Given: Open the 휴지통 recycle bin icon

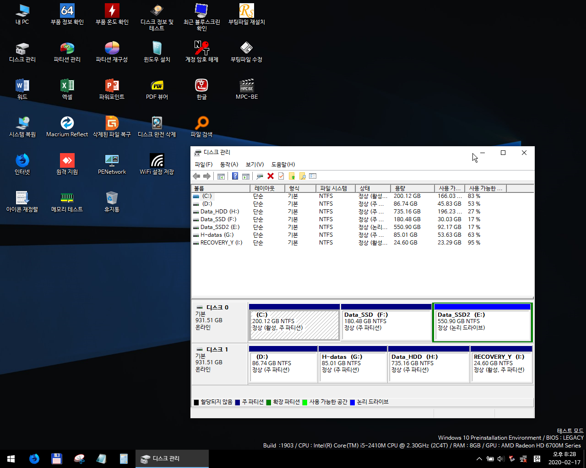Looking at the screenshot, I should point(112,202).
